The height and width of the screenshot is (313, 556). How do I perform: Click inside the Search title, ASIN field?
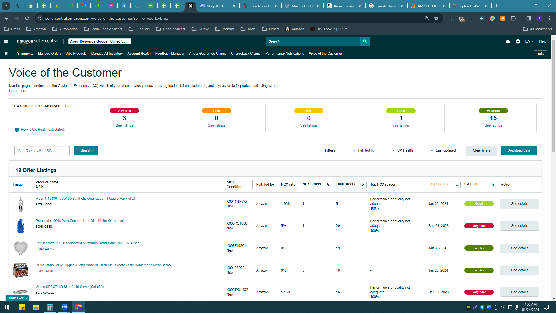tap(46, 150)
